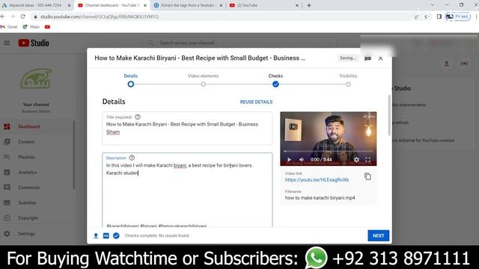Open the YouTube Studio hamburger menu
Viewport: 479px width, 269px height.
click(7, 43)
